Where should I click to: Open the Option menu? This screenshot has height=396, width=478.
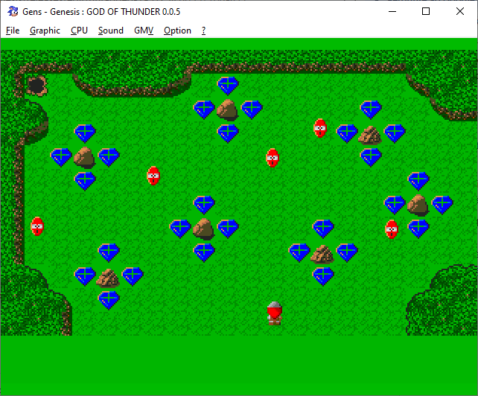(x=177, y=31)
